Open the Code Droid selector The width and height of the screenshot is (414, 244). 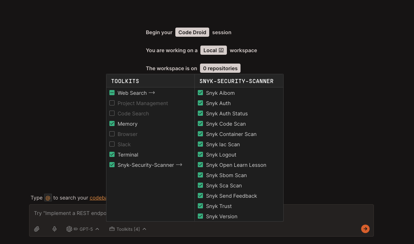coord(192,32)
